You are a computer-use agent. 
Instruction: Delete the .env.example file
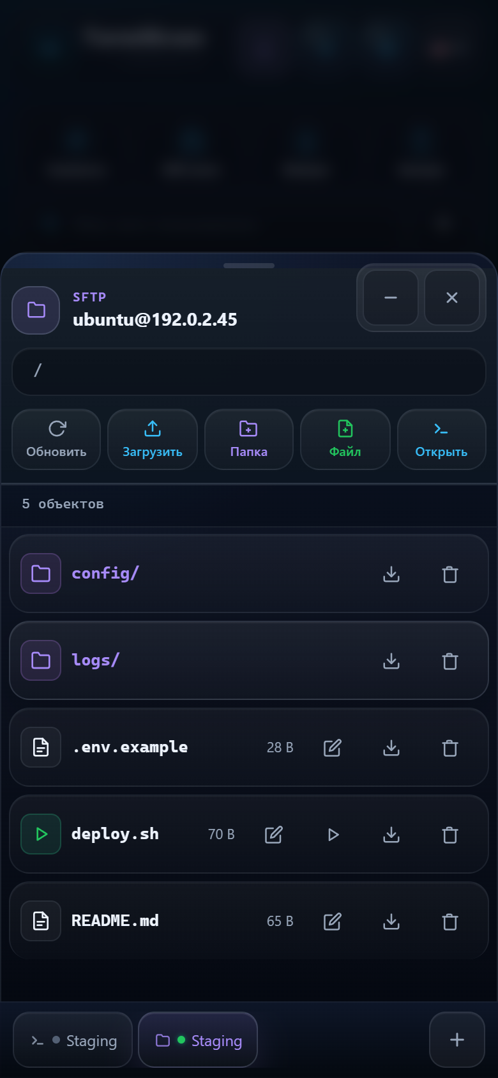pos(450,748)
